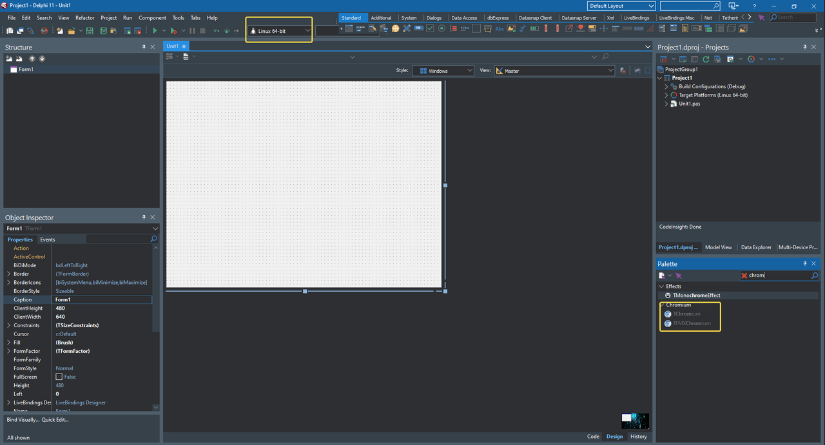Click the Quick Edit link

point(55,420)
